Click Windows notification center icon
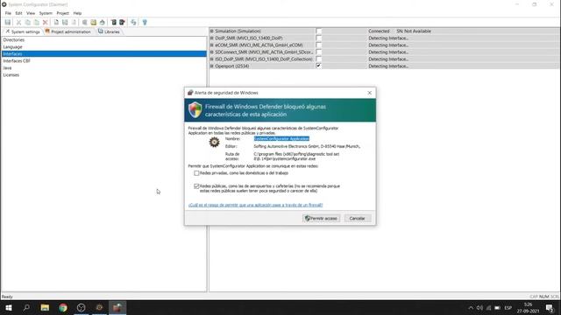The image size is (561, 315). 550,308
